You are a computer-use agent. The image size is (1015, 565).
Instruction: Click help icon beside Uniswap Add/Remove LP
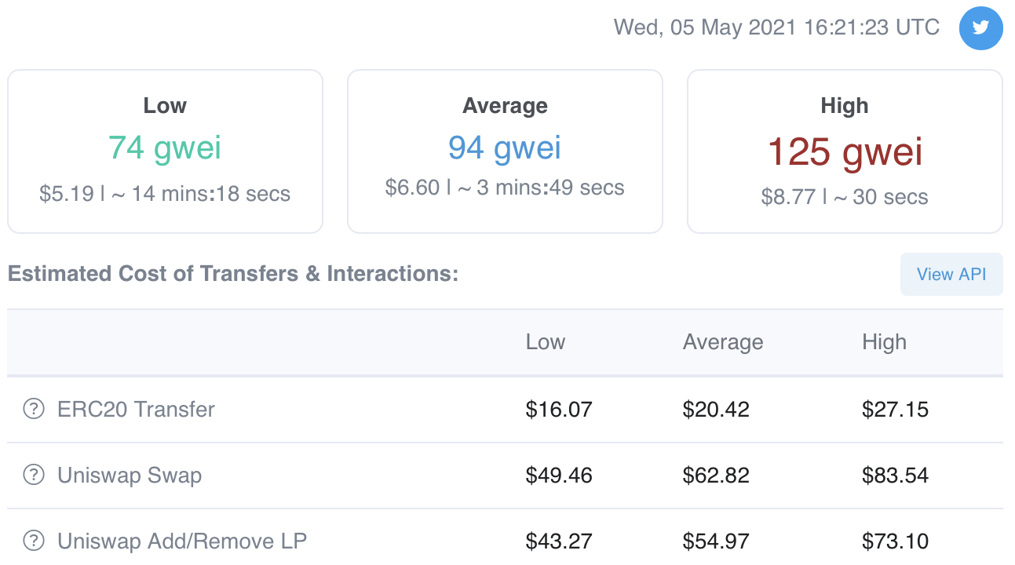tap(33, 541)
